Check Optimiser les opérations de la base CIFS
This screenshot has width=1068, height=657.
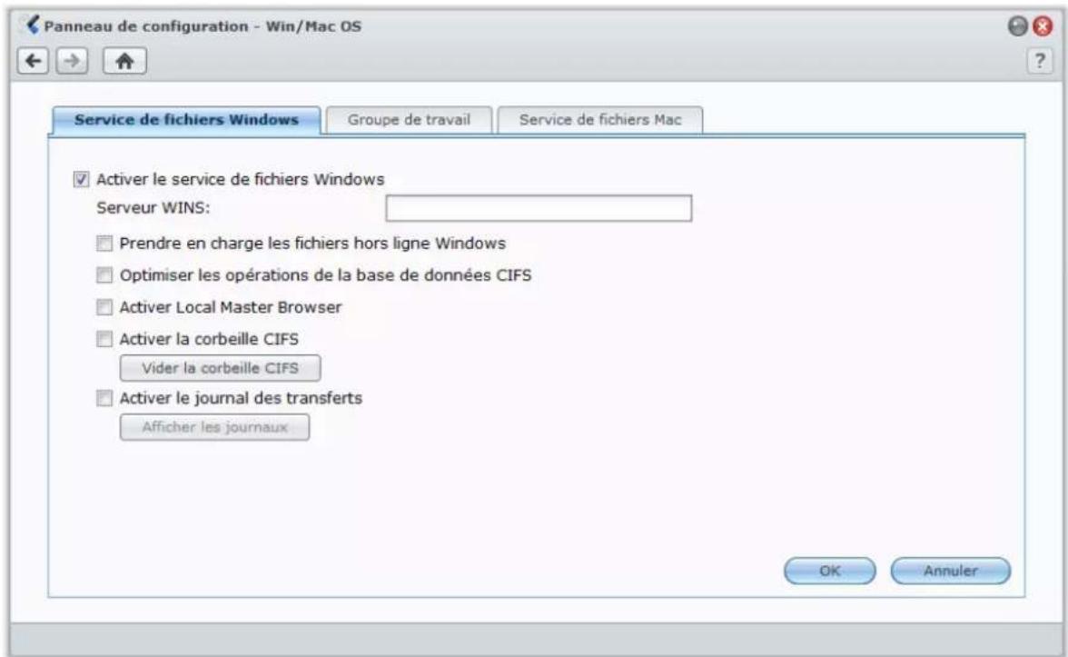point(104,275)
